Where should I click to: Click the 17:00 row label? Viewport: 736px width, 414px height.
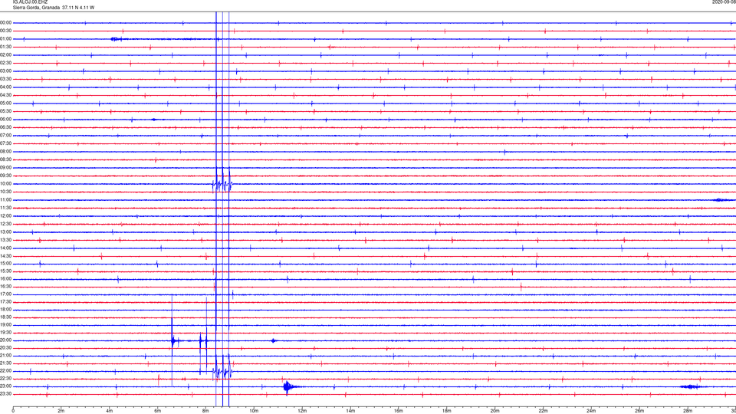coord(6,294)
